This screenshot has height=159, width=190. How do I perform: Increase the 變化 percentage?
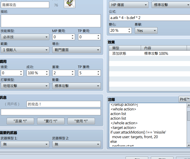pyautogui.click(x=129, y=29)
